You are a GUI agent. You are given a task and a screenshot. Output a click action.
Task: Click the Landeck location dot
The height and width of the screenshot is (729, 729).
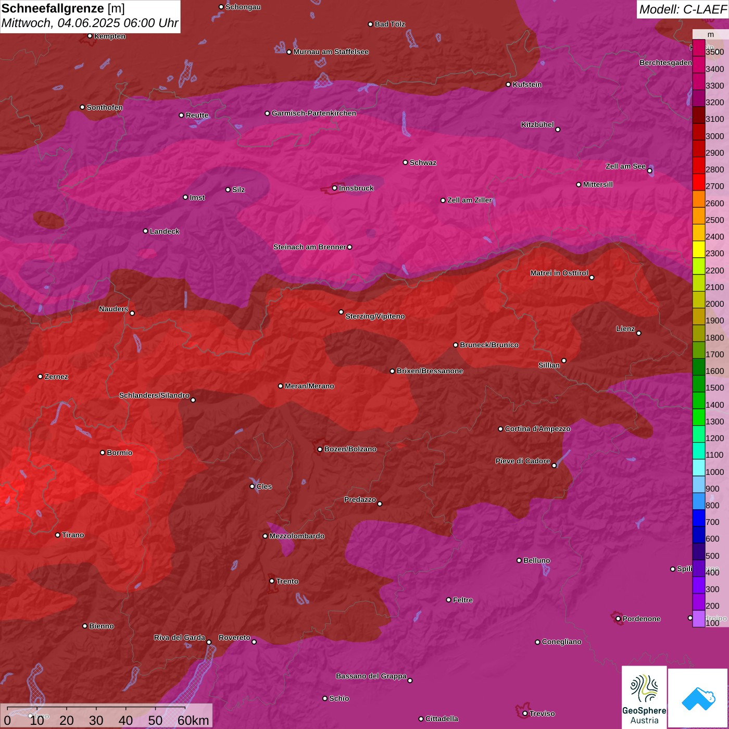pyautogui.click(x=145, y=231)
